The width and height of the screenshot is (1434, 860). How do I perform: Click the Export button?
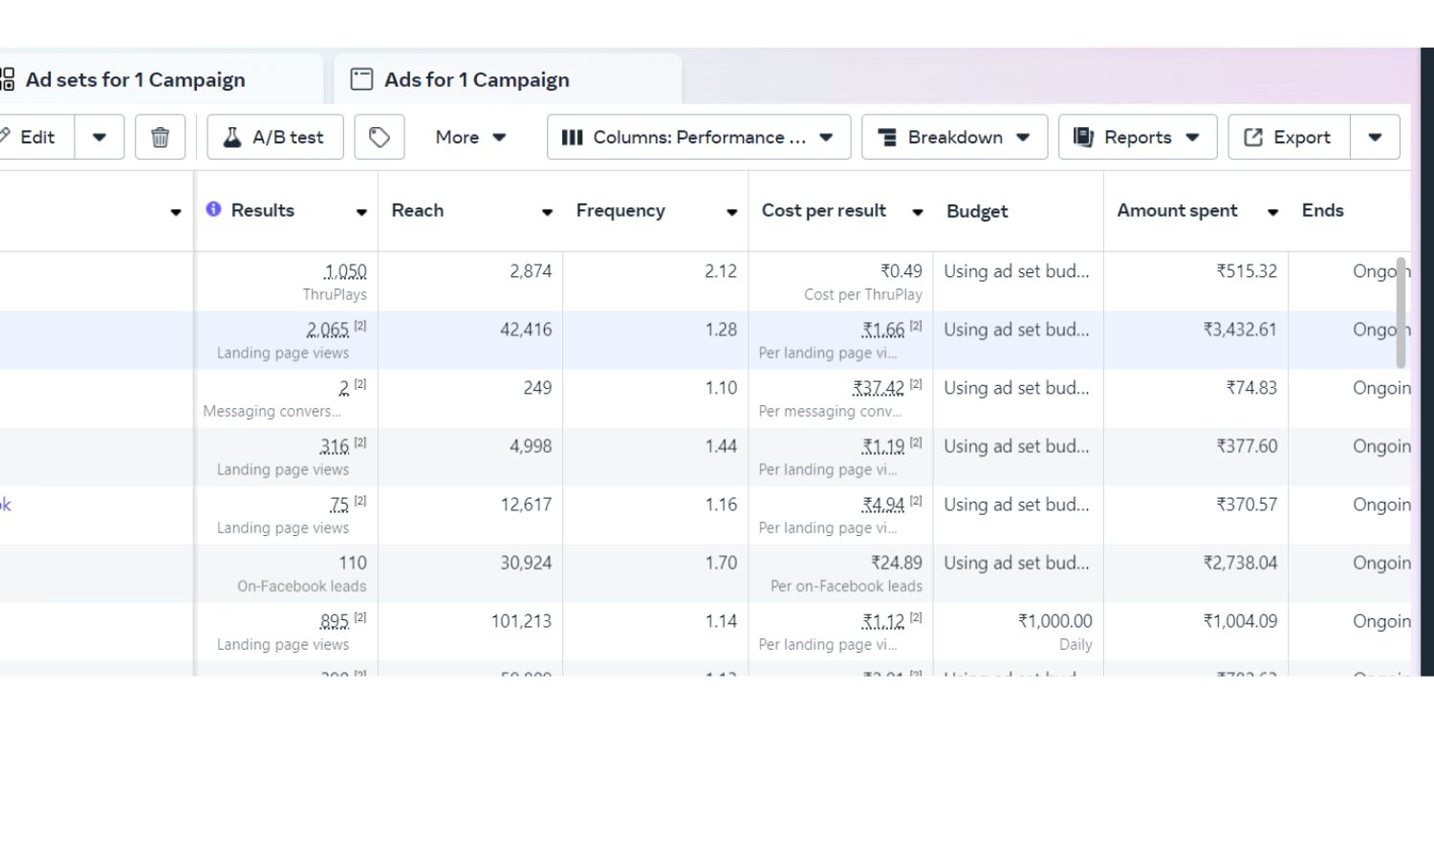point(1289,137)
